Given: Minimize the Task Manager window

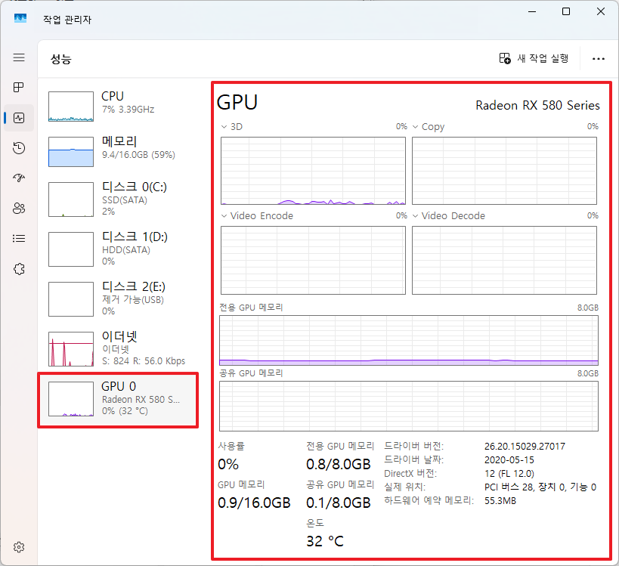Looking at the screenshot, I should click(532, 11).
